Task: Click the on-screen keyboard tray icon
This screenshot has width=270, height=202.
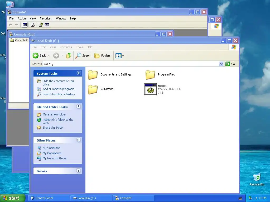Action: [x=240, y=198]
